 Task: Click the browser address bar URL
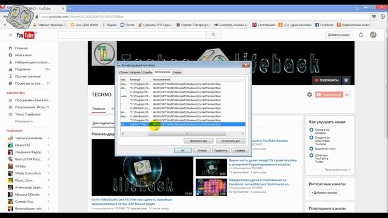(x=82, y=16)
